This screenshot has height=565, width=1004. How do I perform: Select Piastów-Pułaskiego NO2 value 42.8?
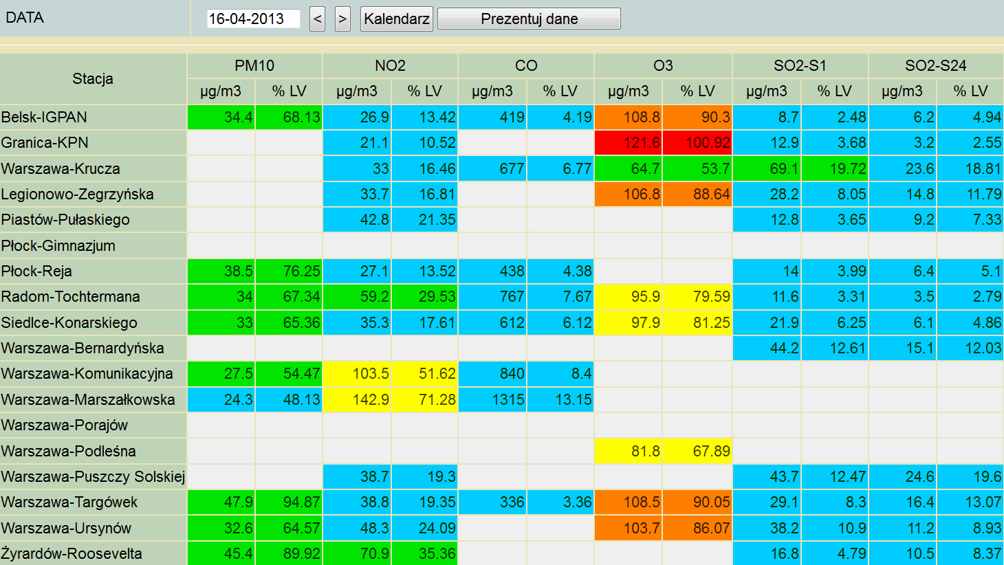click(x=357, y=219)
